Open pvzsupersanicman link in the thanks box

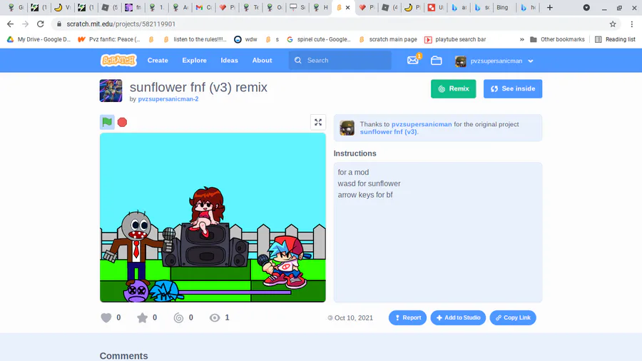(422, 124)
